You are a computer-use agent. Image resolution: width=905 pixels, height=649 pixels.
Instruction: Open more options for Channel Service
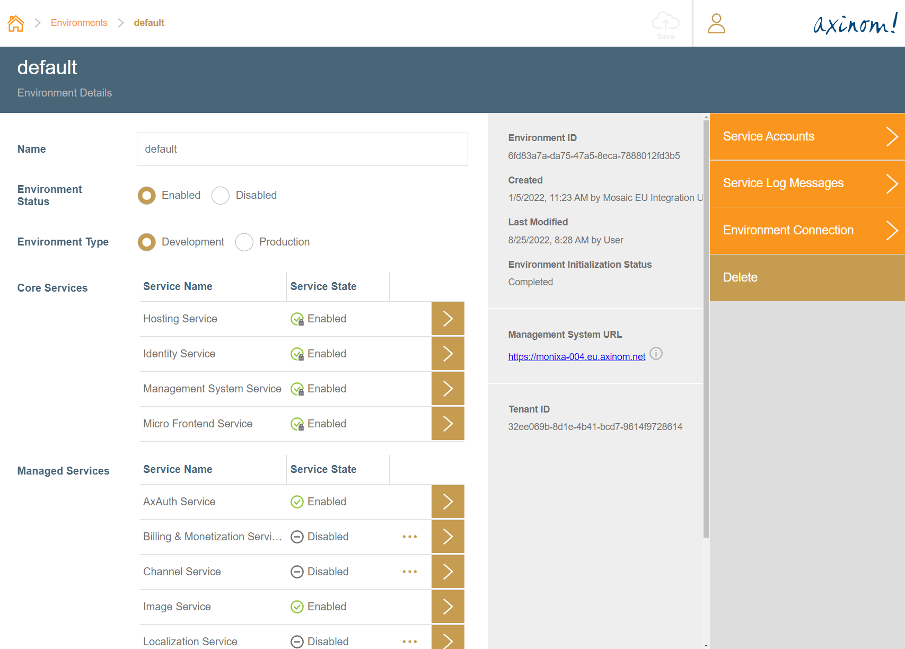click(409, 572)
